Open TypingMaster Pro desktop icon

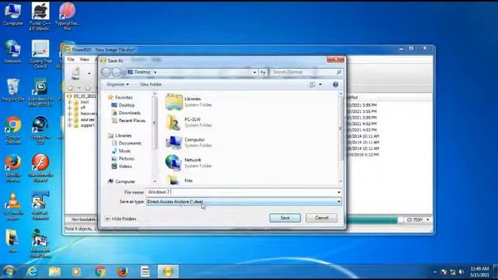coord(68,16)
